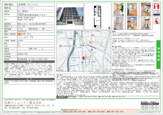The height and width of the screenshot is (115, 163).
Task: Click the orange 新築 new-build badge
Action: [x=20, y=34]
